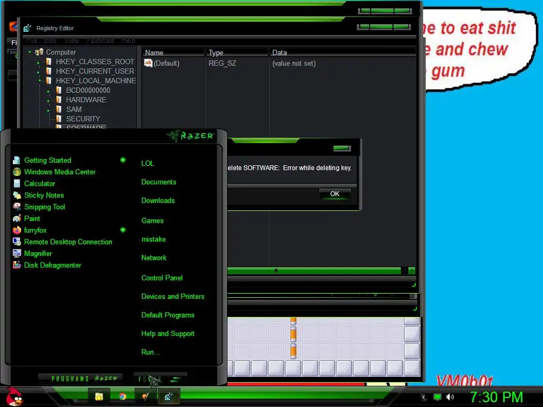Expand the Getting Started jump list arrow

[x=123, y=160]
